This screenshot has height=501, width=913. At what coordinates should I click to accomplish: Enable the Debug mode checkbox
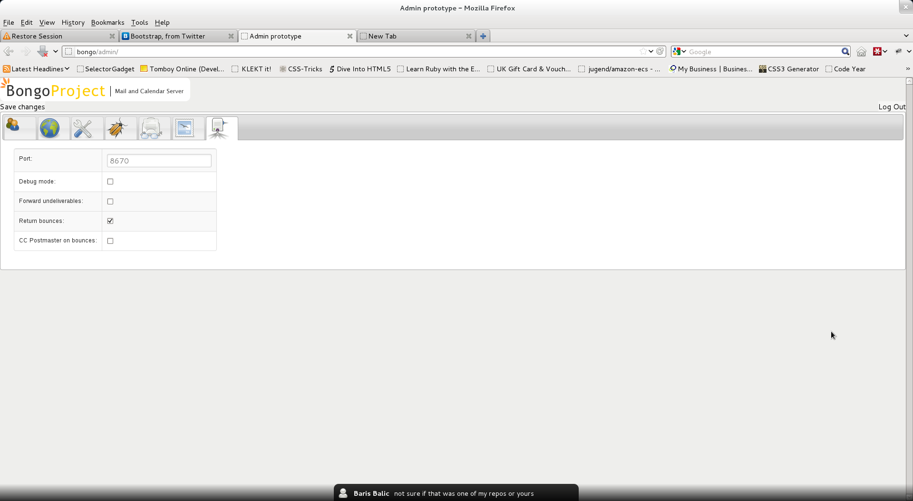[110, 182]
